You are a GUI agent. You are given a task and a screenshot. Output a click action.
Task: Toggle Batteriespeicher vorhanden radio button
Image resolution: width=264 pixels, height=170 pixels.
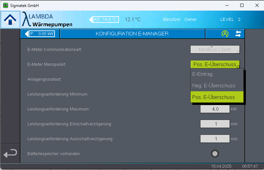[x=215, y=154]
